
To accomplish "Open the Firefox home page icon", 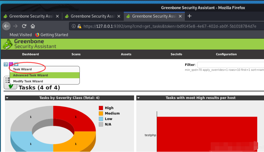I will pyautogui.click(x=33, y=26).
